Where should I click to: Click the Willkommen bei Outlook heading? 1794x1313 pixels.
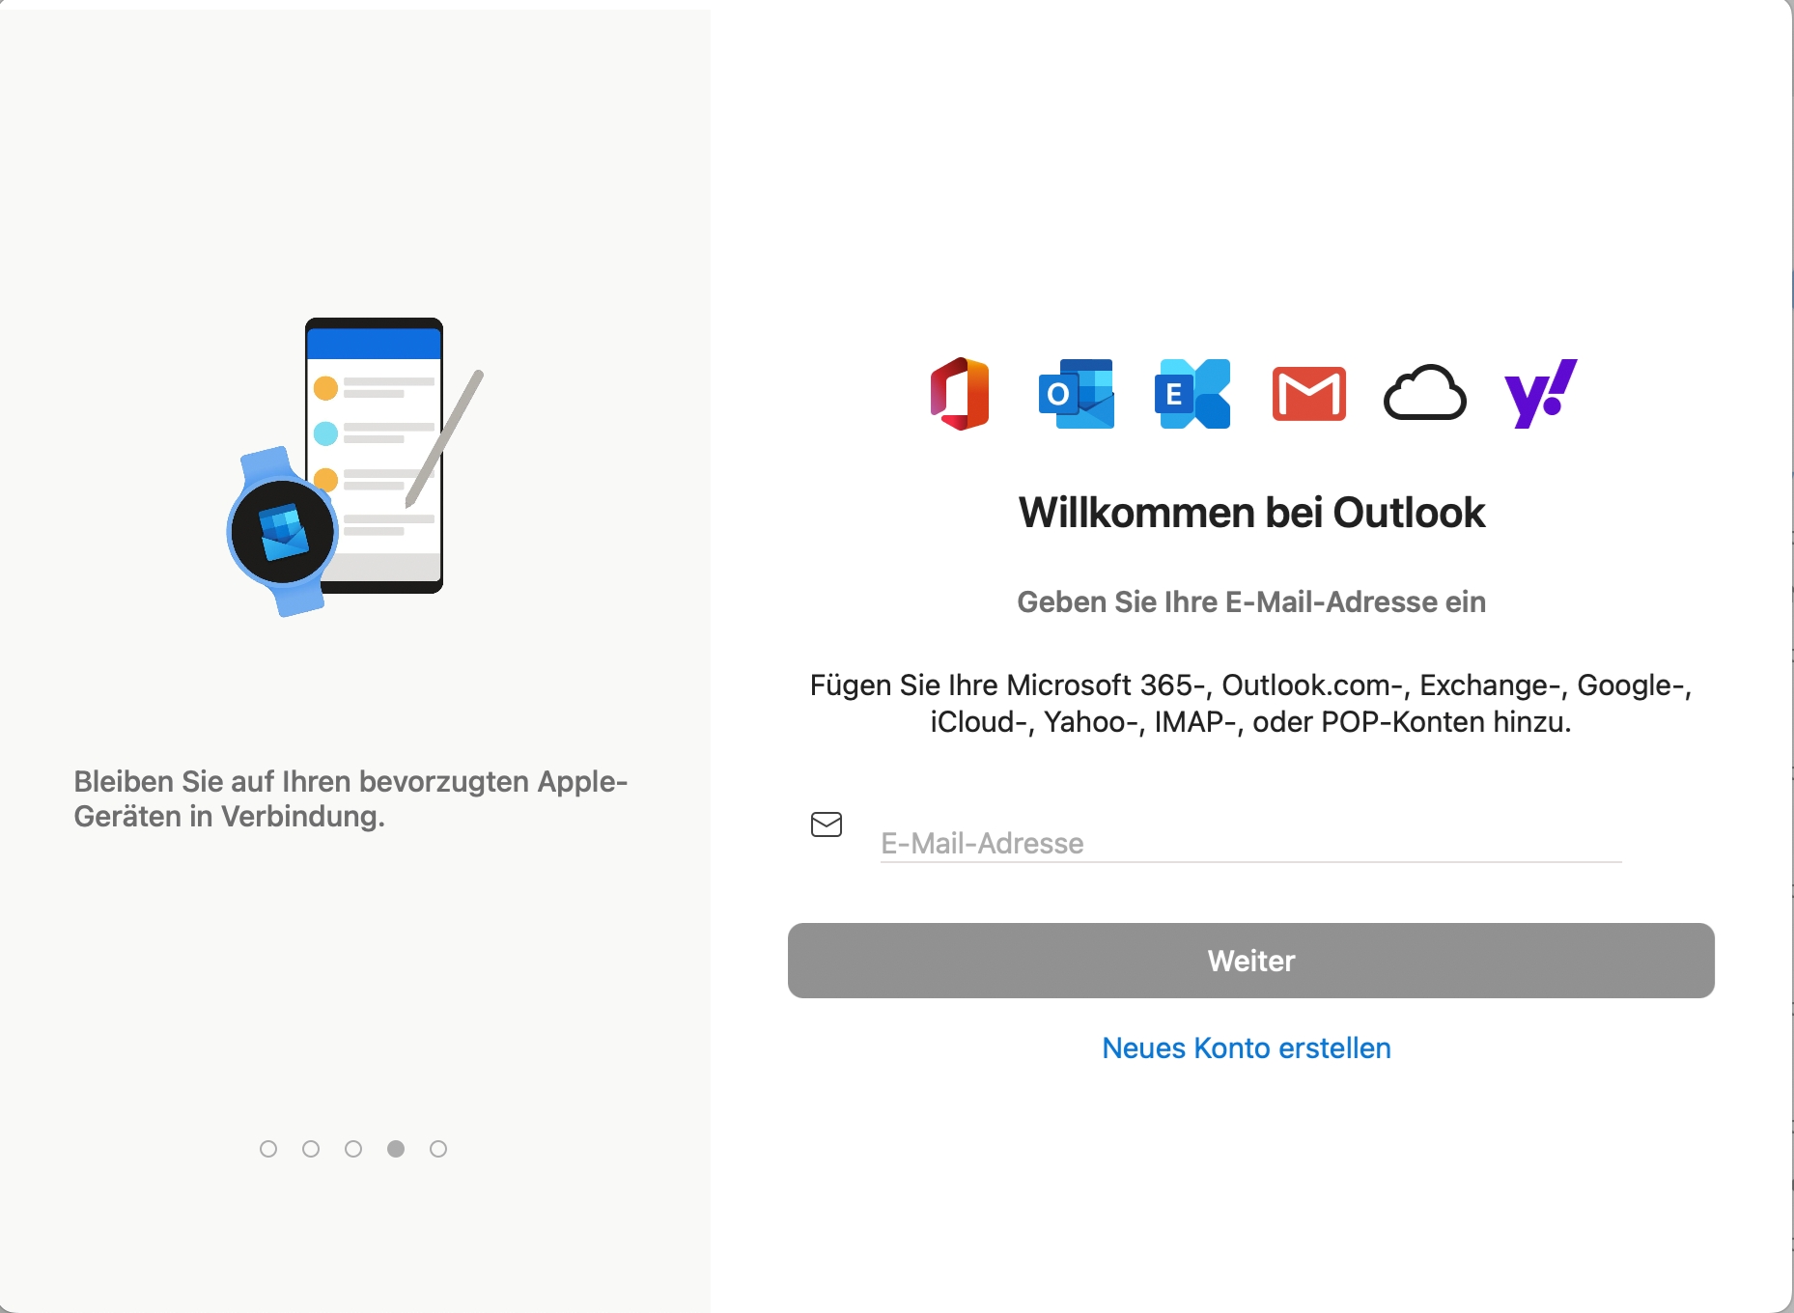click(1251, 513)
